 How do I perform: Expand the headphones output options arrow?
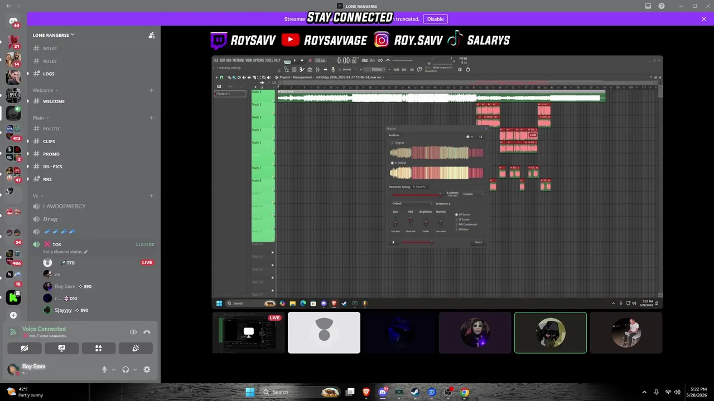pyautogui.click(x=135, y=369)
